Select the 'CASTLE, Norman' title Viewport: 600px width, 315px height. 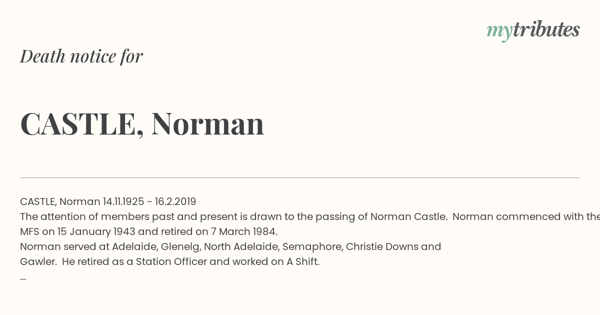click(142, 123)
